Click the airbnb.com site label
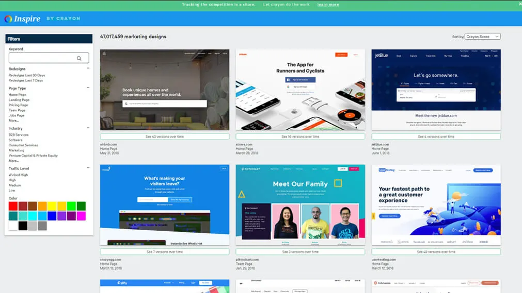Screen dimensions: 522x293 click(x=108, y=145)
